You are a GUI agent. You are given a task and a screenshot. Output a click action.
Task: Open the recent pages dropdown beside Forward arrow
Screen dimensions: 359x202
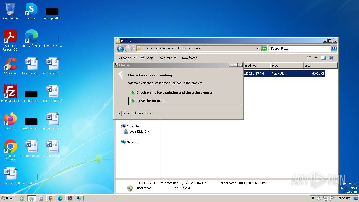coord(134,49)
